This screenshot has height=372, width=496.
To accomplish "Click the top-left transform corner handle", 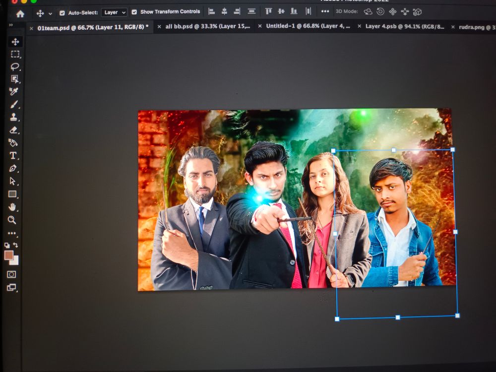I will pos(333,151).
